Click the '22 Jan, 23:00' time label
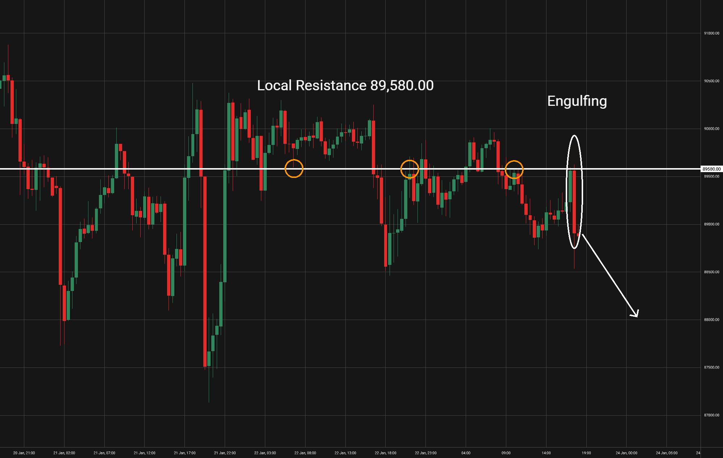Viewport: 723px width, 458px height. coord(425,453)
